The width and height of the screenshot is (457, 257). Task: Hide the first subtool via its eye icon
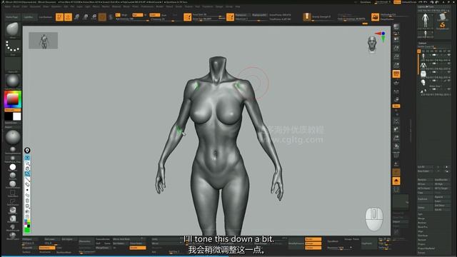click(x=449, y=54)
